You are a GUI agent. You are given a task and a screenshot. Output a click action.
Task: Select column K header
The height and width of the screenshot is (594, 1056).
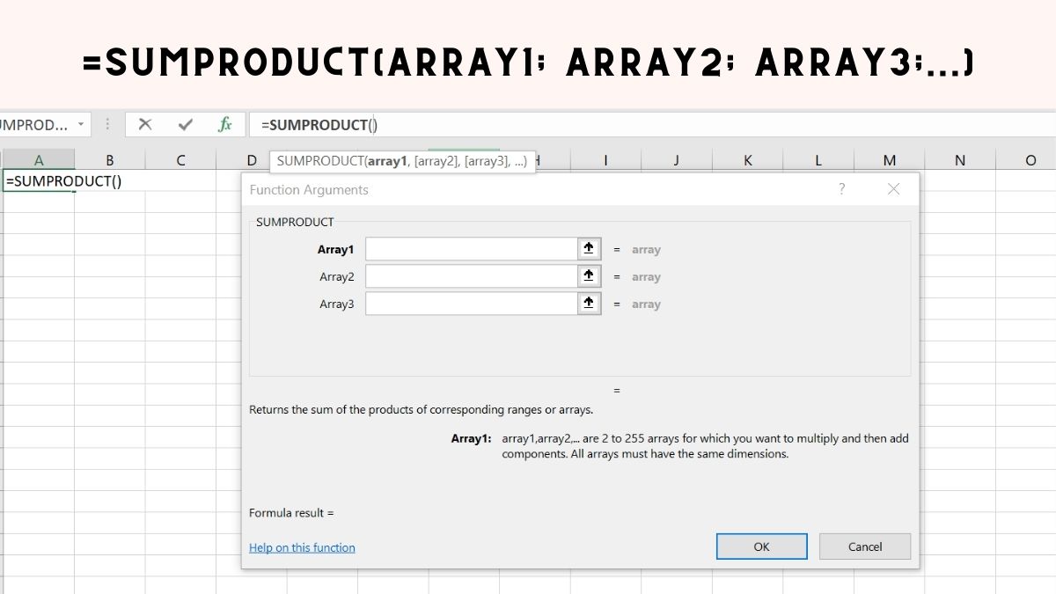tap(748, 160)
